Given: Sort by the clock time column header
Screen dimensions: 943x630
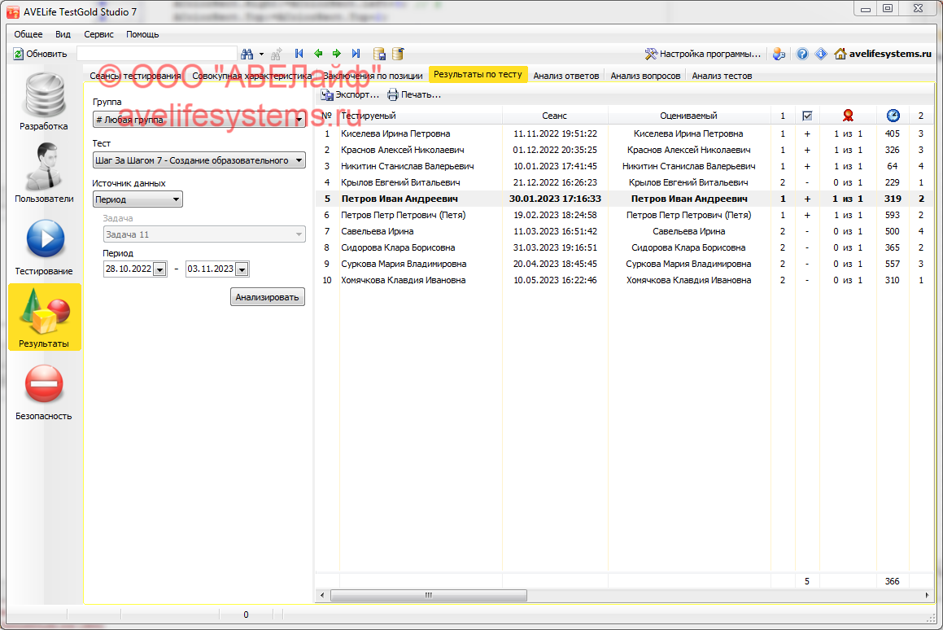Looking at the screenshot, I should point(893,116).
